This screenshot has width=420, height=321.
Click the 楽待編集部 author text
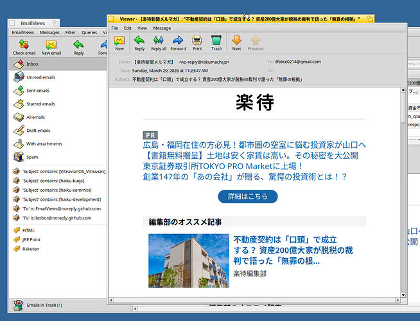pos(250,273)
